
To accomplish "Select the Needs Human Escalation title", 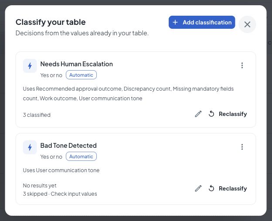I will [x=77, y=64].
